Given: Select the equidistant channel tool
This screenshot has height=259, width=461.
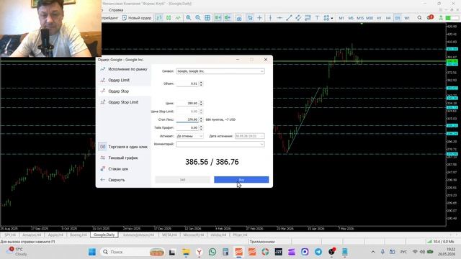Looking at the screenshot, I should click(298, 18).
